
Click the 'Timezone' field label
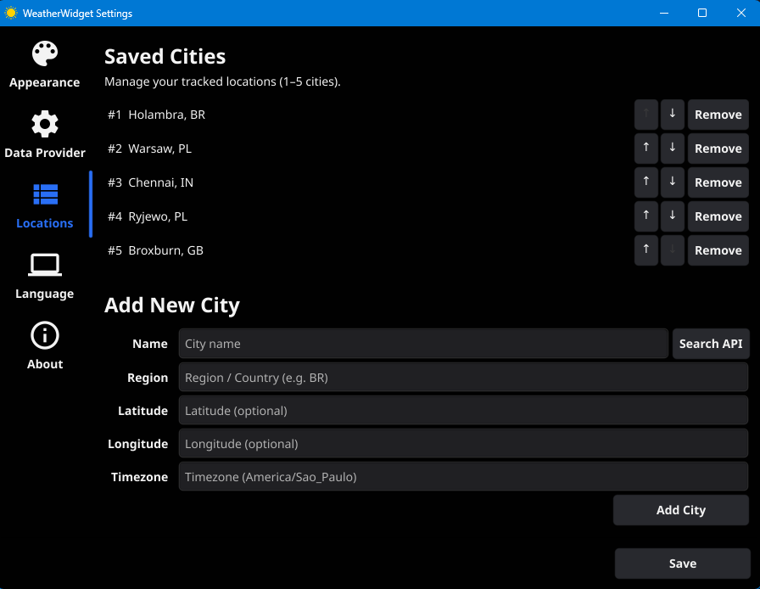point(140,477)
